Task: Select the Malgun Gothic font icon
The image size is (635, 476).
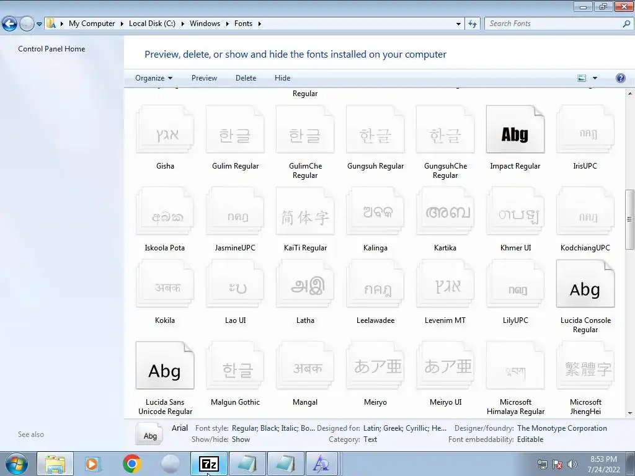Action: tap(235, 365)
